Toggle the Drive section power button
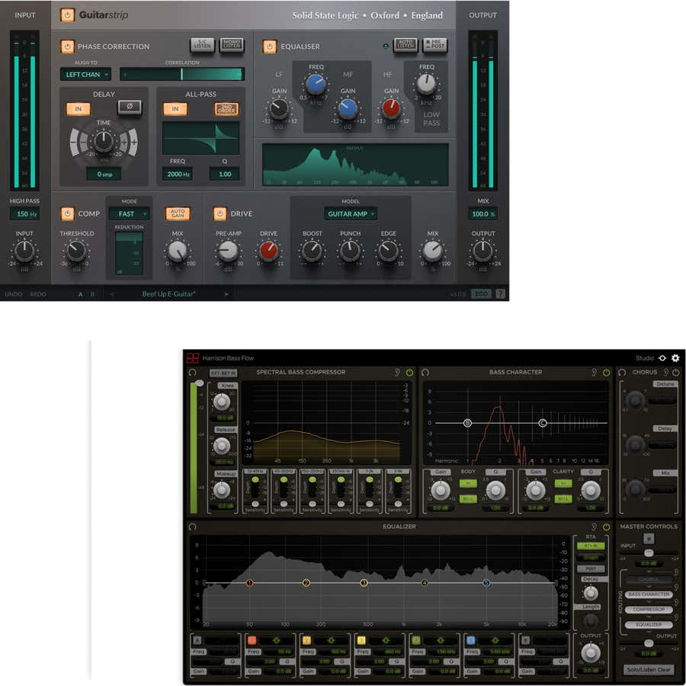Viewport: 686px width, 686px height. coord(220,213)
